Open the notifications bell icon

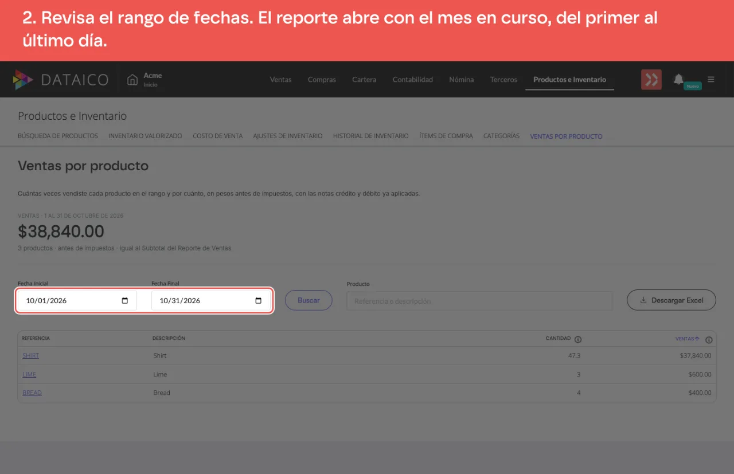[678, 79]
